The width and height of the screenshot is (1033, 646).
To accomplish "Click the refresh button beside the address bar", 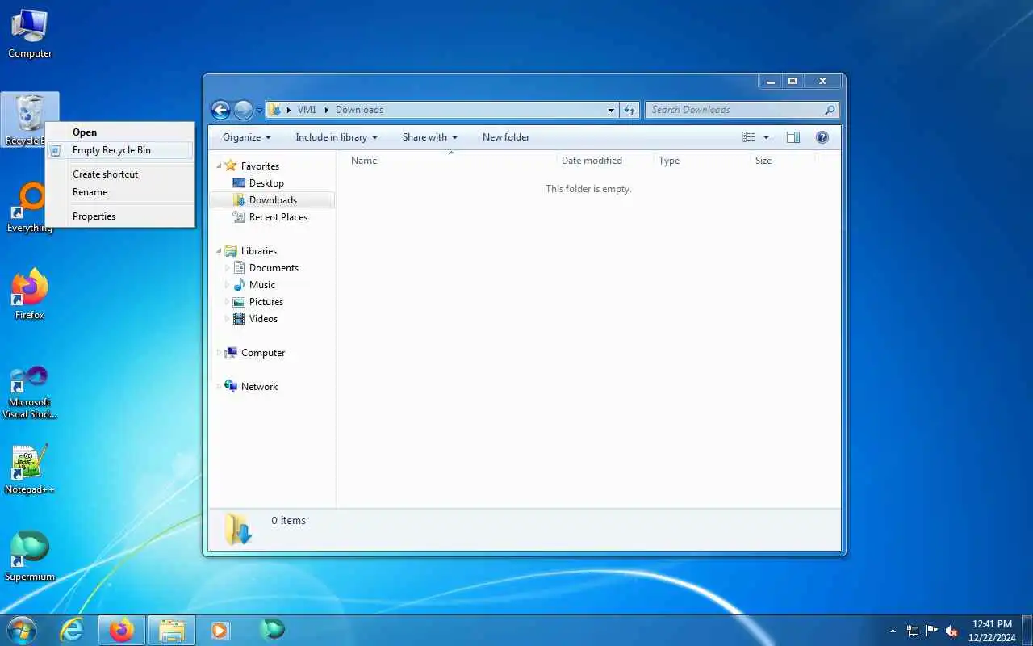I will (x=630, y=110).
